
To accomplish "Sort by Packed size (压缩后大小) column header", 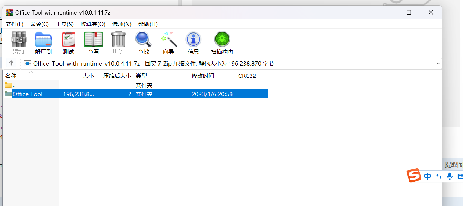I will 115,76.
